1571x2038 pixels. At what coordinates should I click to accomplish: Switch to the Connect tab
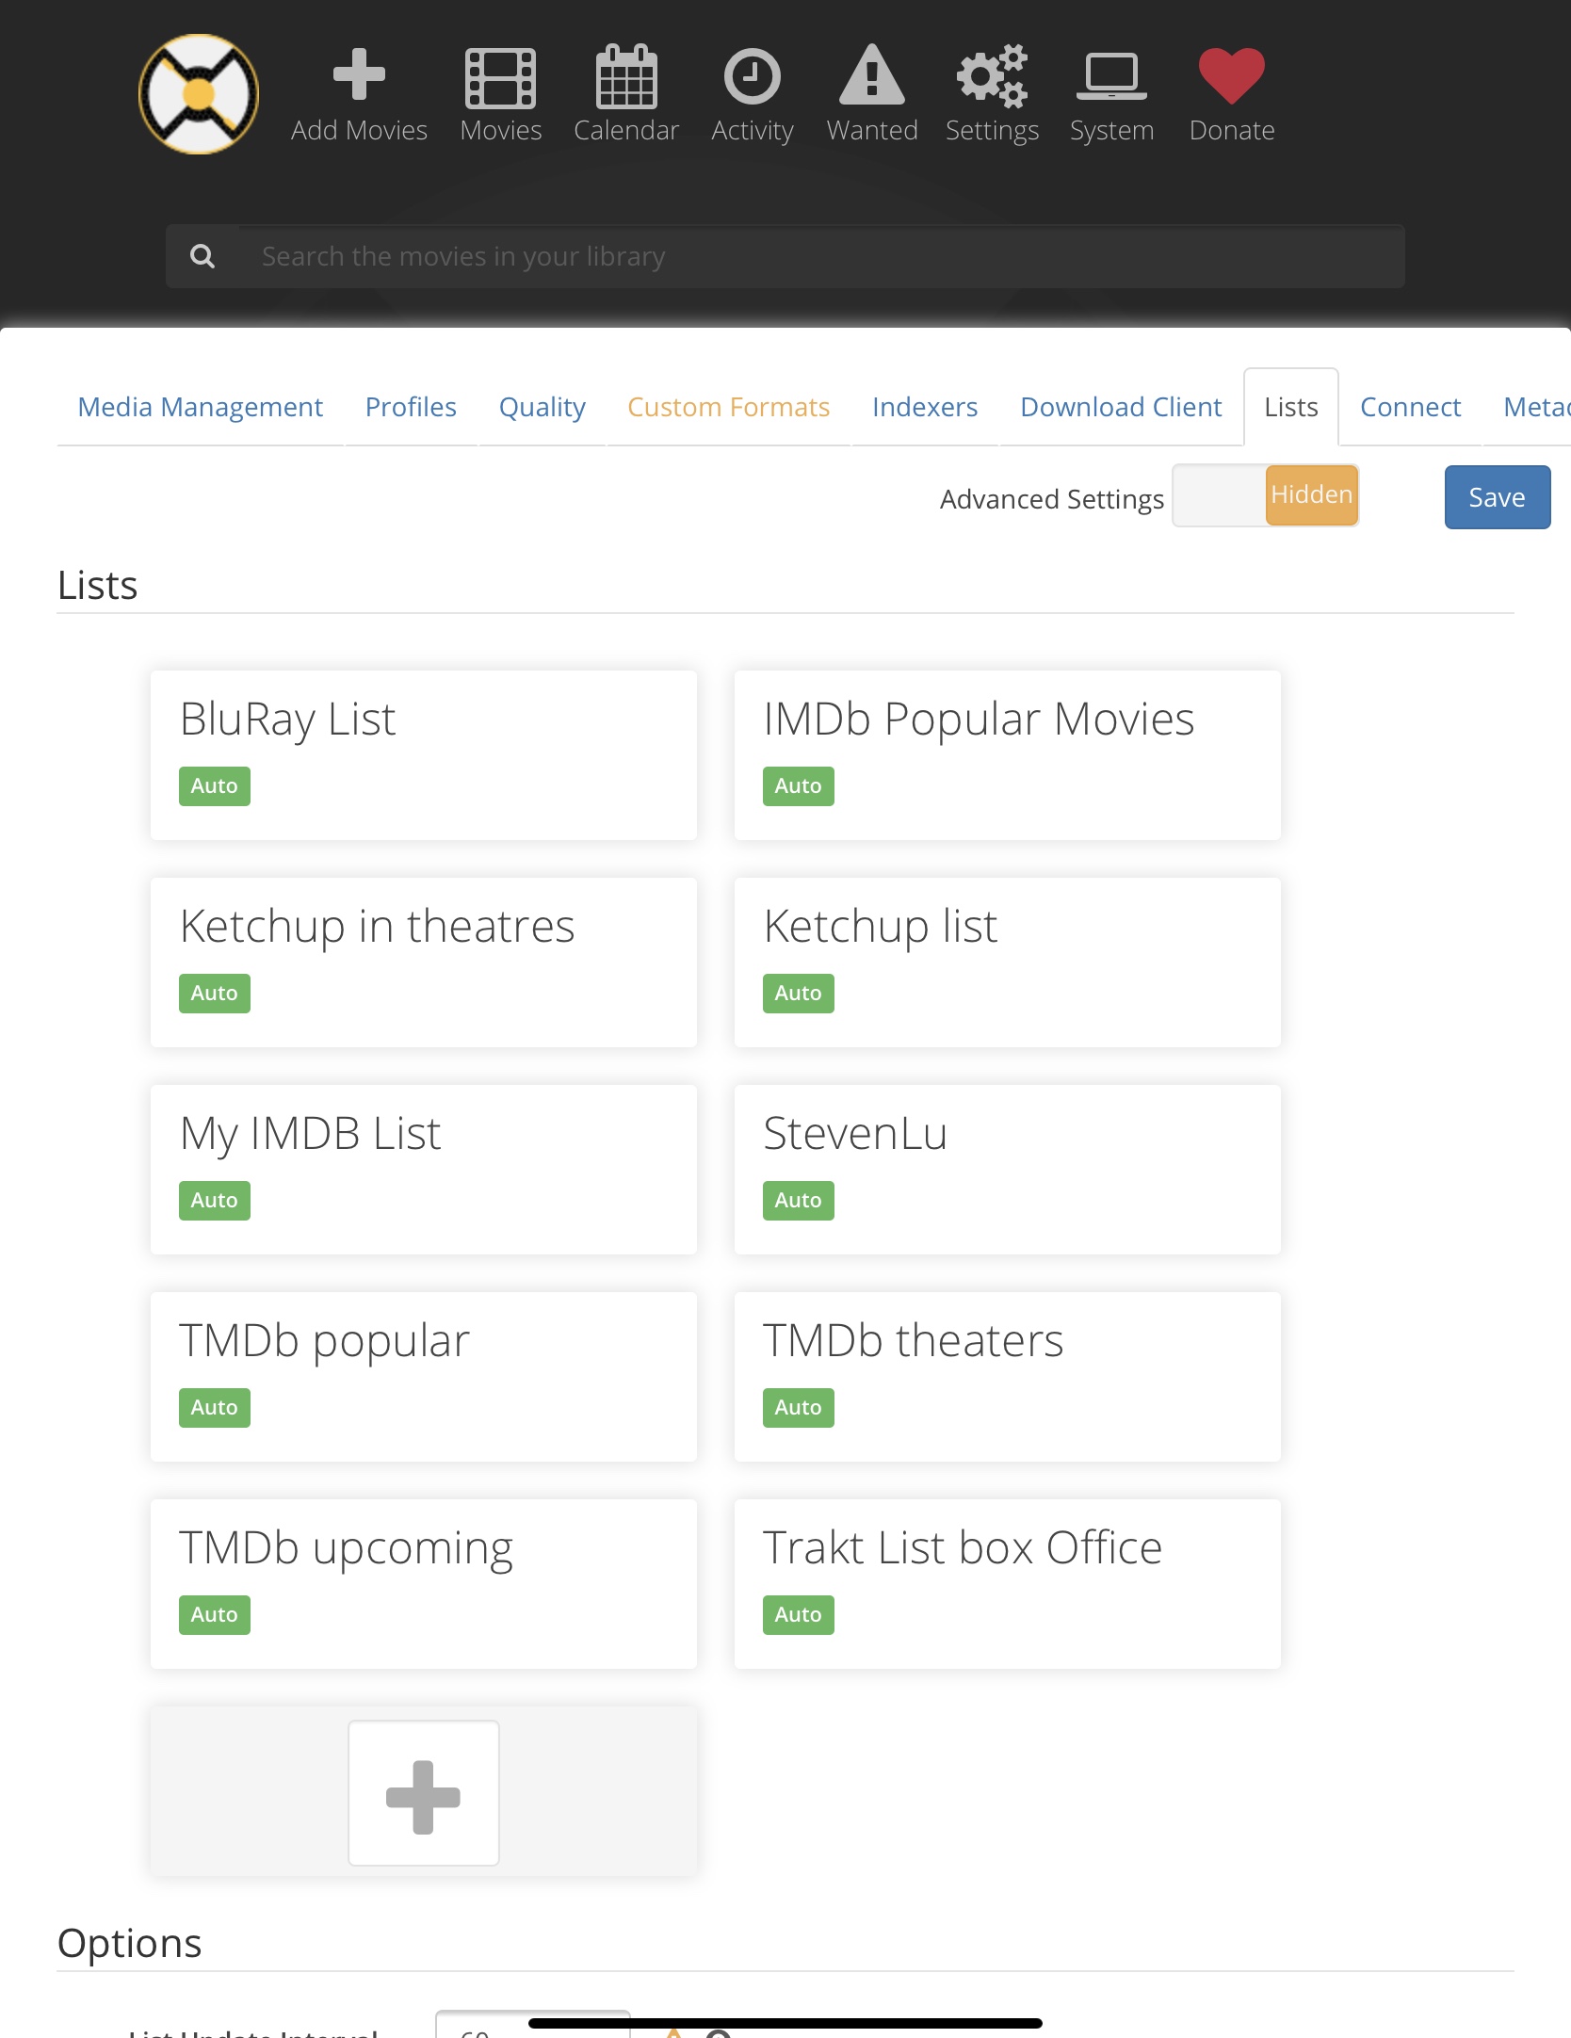[1409, 407]
